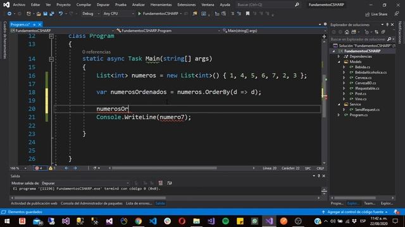The width and height of the screenshot is (405, 227).
Task: Open the Archivo menu
Action: 19,4
